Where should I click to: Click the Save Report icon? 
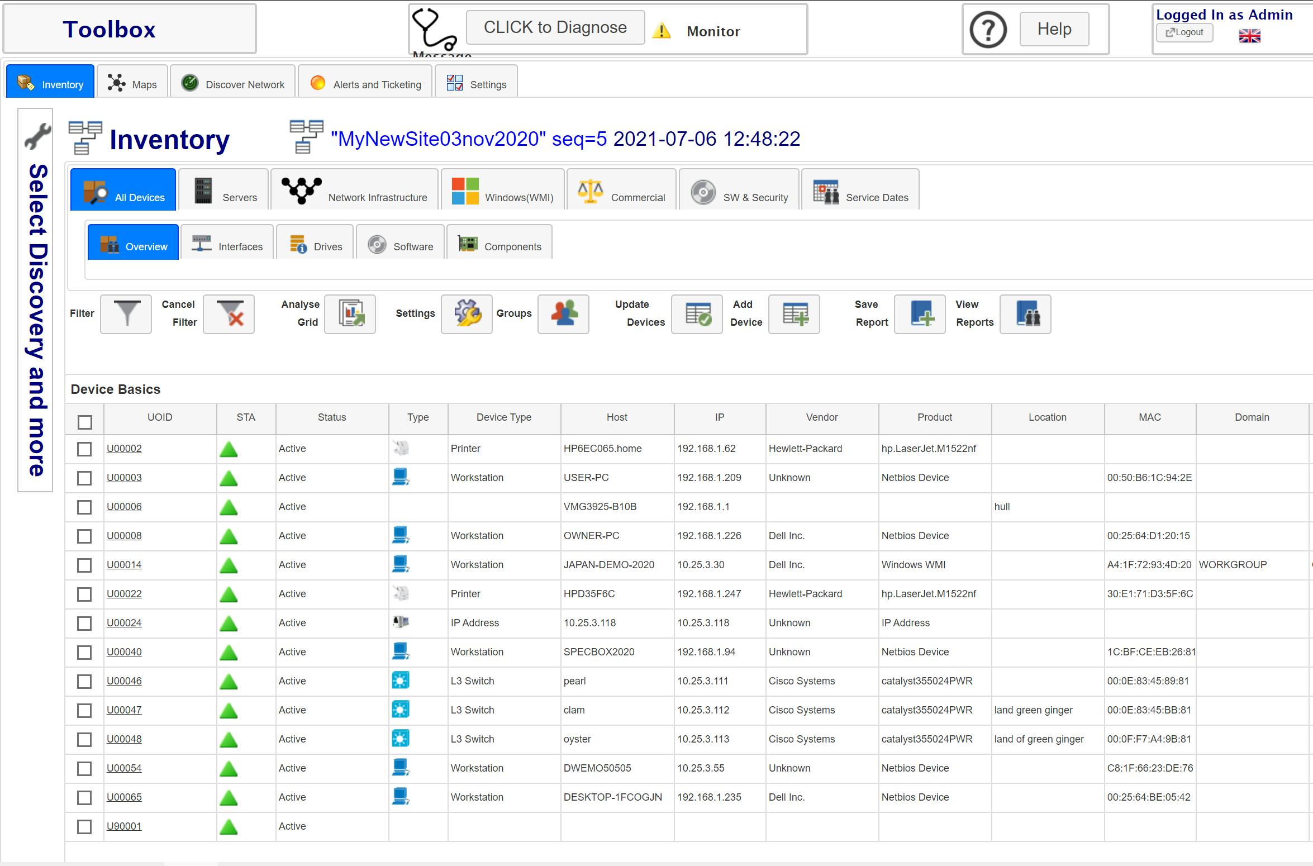pos(920,314)
